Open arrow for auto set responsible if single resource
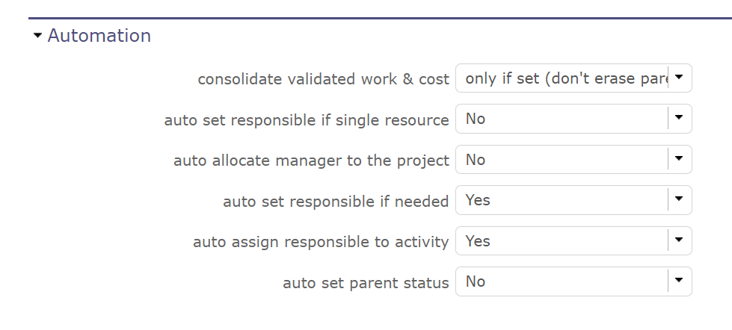Image resolution: width=732 pixels, height=330 pixels. click(679, 118)
